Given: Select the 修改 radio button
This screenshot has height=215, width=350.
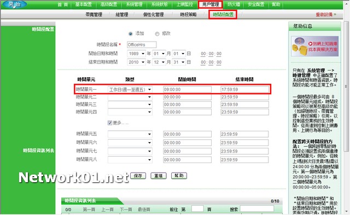Looking at the screenshot, I should click(157, 34).
